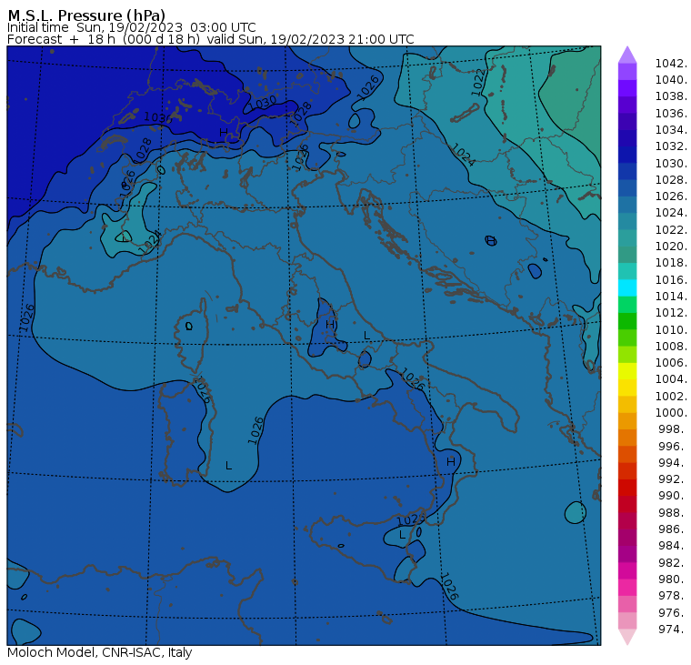Click the 1012 legend value

click(671, 313)
